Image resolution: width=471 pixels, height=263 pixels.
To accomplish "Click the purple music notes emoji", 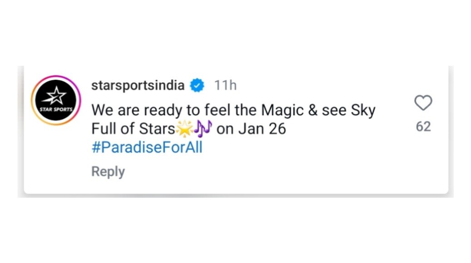I will [x=203, y=129].
